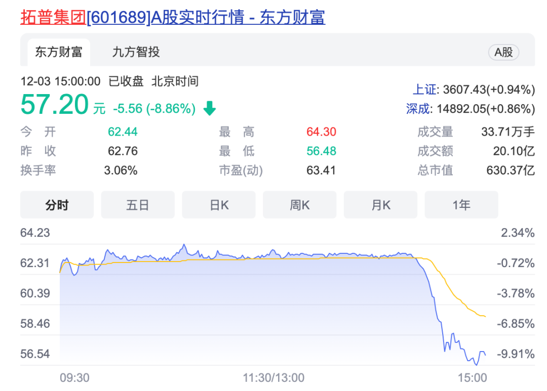Click the 成交额 value 20.10亿
The height and width of the screenshot is (391, 547).
pos(514,151)
